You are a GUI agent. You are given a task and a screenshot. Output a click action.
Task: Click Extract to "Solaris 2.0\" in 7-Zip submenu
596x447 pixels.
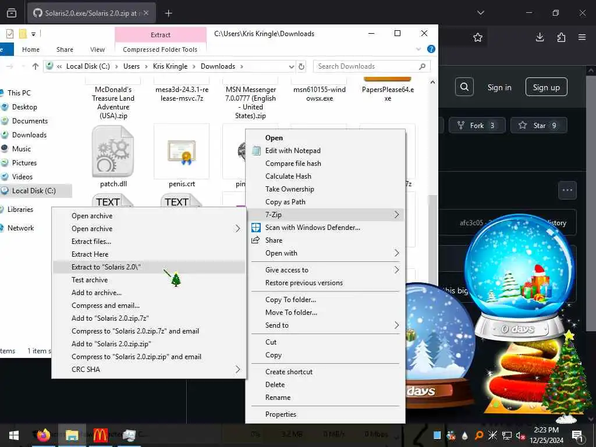(148, 267)
